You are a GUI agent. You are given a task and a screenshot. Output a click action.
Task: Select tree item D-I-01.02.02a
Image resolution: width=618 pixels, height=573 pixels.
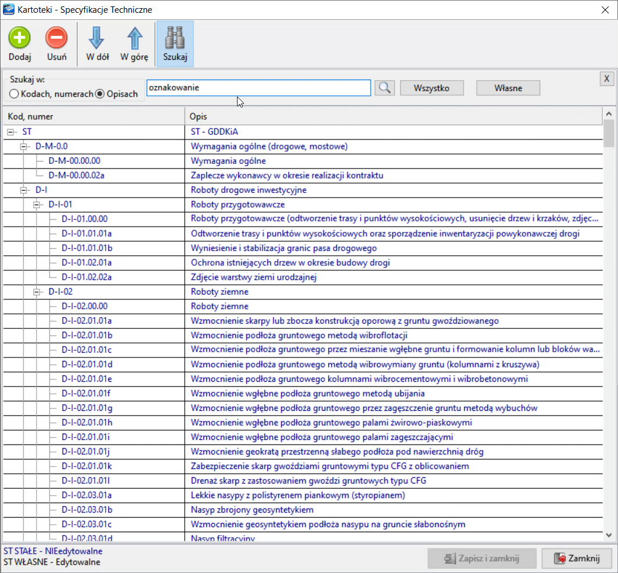(x=87, y=277)
